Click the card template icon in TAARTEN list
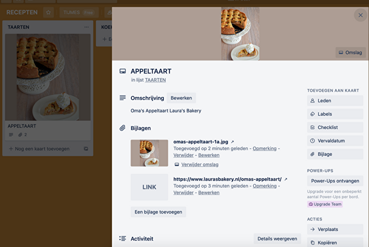The width and height of the screenshot is (369, 247). pyautogui.click(x=86, y=148)
